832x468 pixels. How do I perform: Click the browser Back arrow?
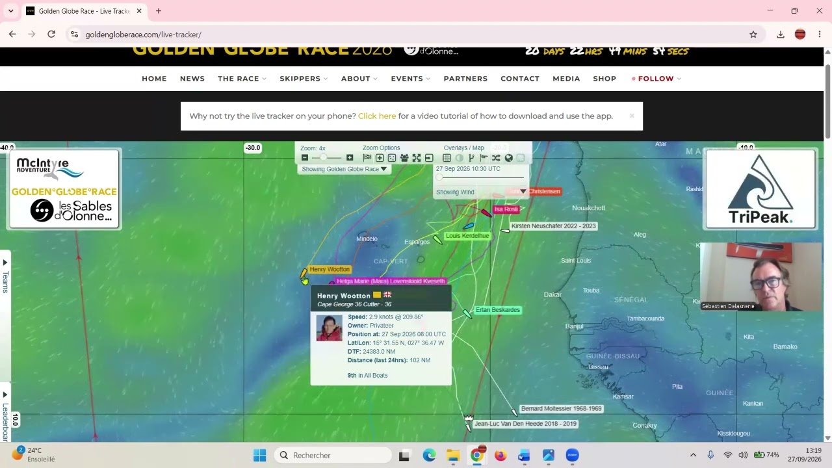point(12,34)
